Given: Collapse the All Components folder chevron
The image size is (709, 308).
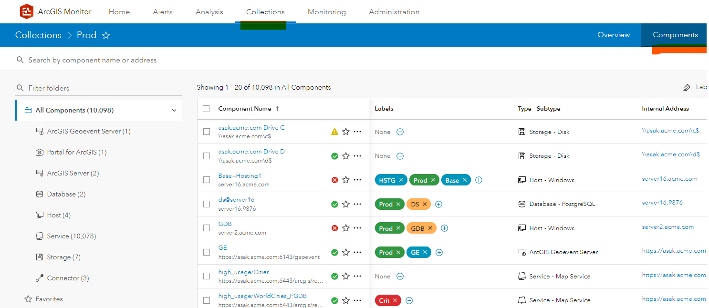Looking at the screenshot, I should point(174,110).
